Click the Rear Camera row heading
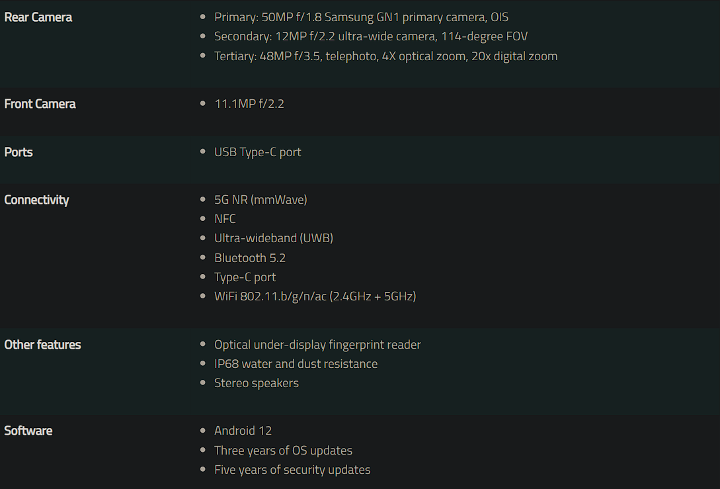 [x=38, y=17]
